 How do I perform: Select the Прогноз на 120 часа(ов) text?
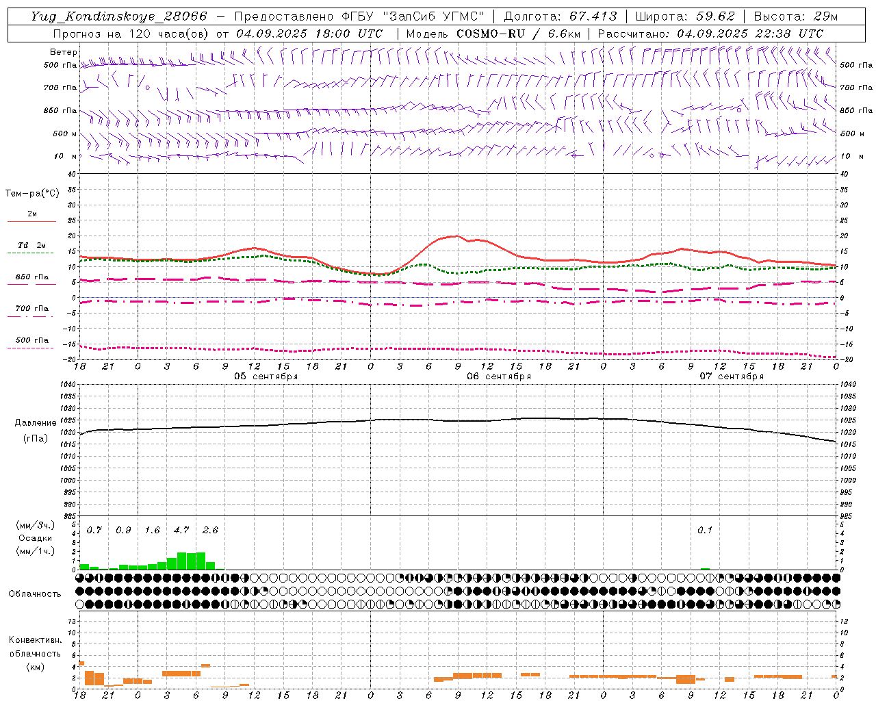point(131,34)
